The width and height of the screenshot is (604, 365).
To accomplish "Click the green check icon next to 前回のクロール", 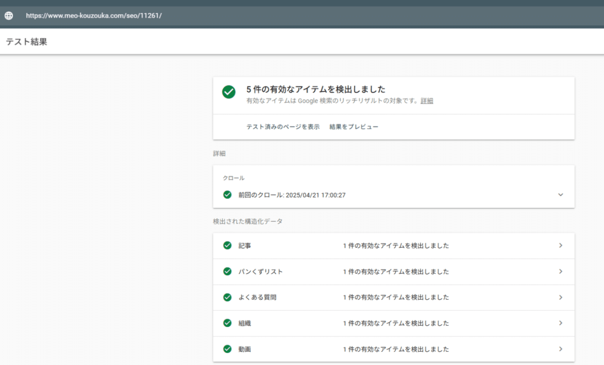I will pos(227,195).
